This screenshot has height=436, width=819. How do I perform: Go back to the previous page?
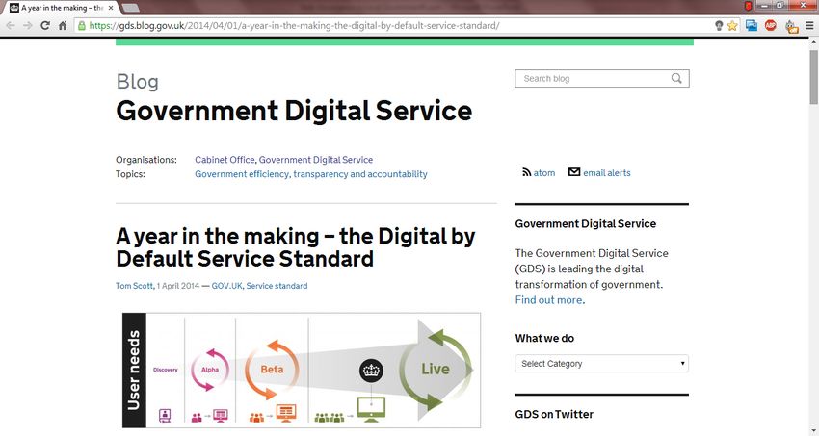pos(11,26)
